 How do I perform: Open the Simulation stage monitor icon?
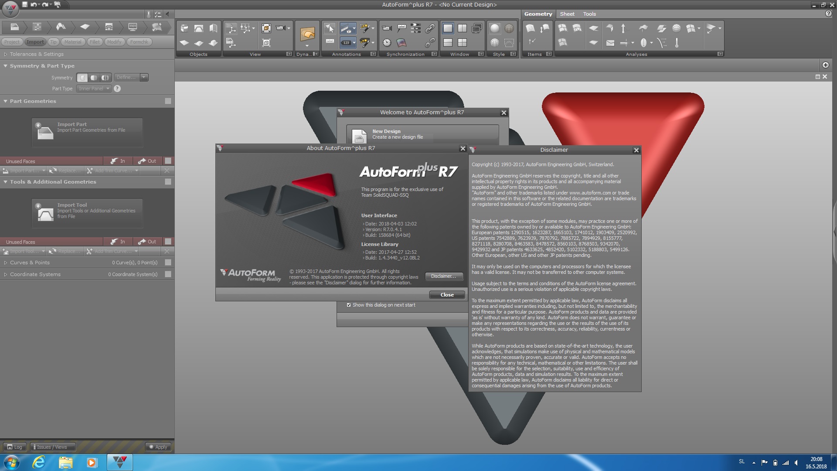[x=133, y=27]
